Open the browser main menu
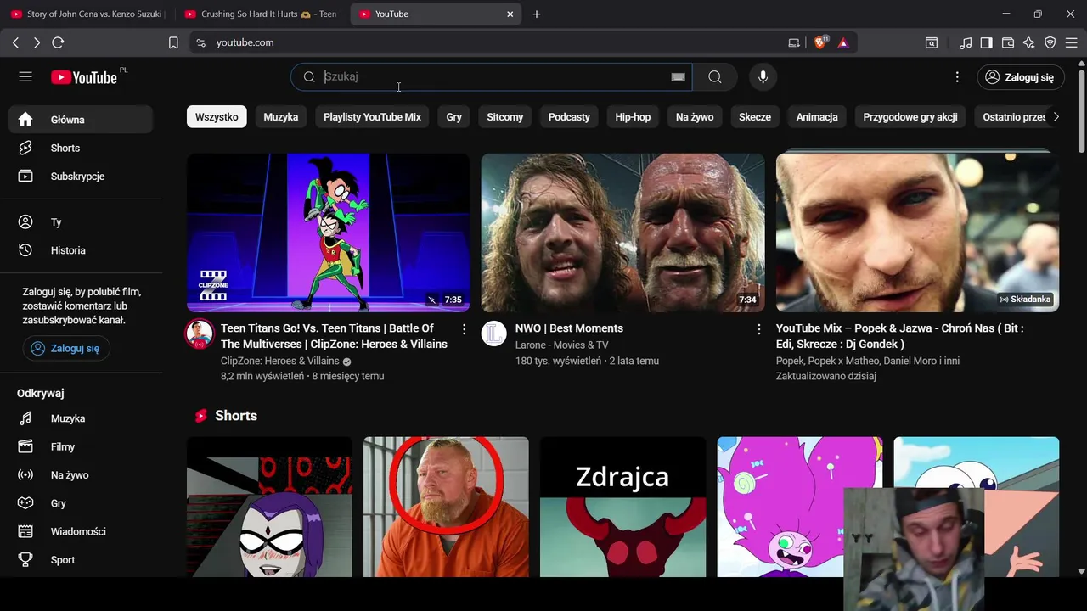The width and height of the screenshot is (1087, 611). (x=1071, y=42)
